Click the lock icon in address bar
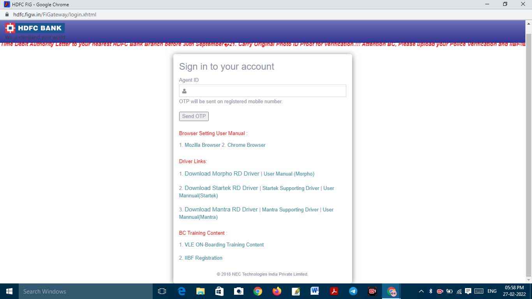Image resolution: width=532 pixels, height=299 pixels. (7, 14)
